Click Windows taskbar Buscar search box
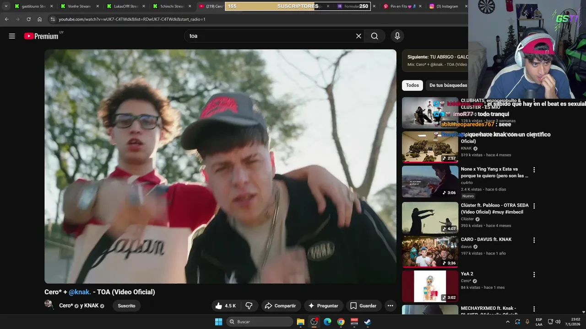 pyautogui.click(x=260, y=322)
